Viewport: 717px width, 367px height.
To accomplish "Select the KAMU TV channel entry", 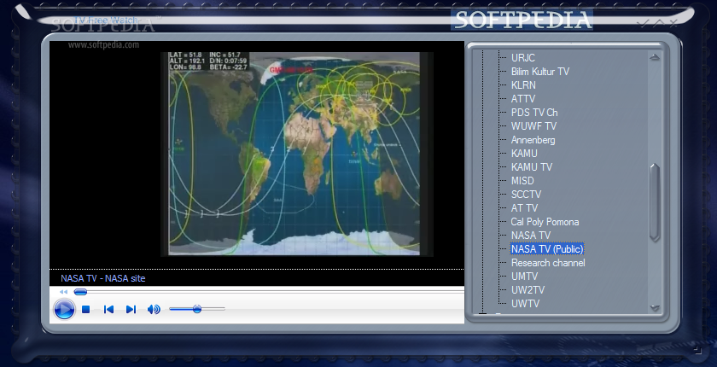I will (x=532, y=166).
